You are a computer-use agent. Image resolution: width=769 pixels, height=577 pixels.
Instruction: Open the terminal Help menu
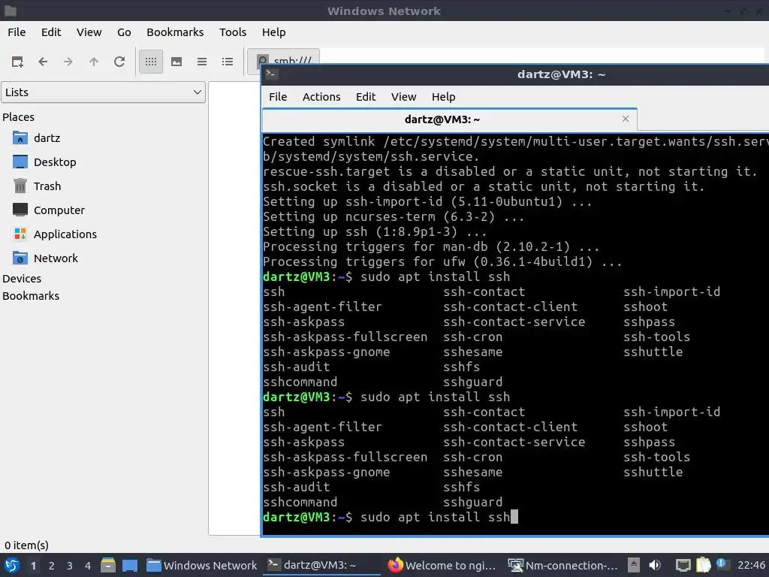443,97
